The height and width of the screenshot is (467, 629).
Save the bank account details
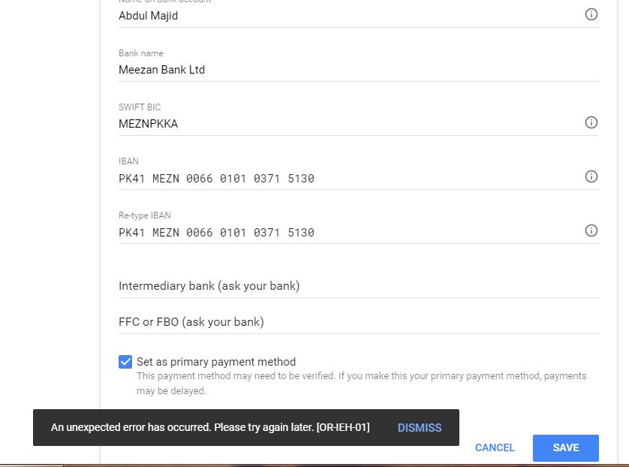(x=565, y=447)
